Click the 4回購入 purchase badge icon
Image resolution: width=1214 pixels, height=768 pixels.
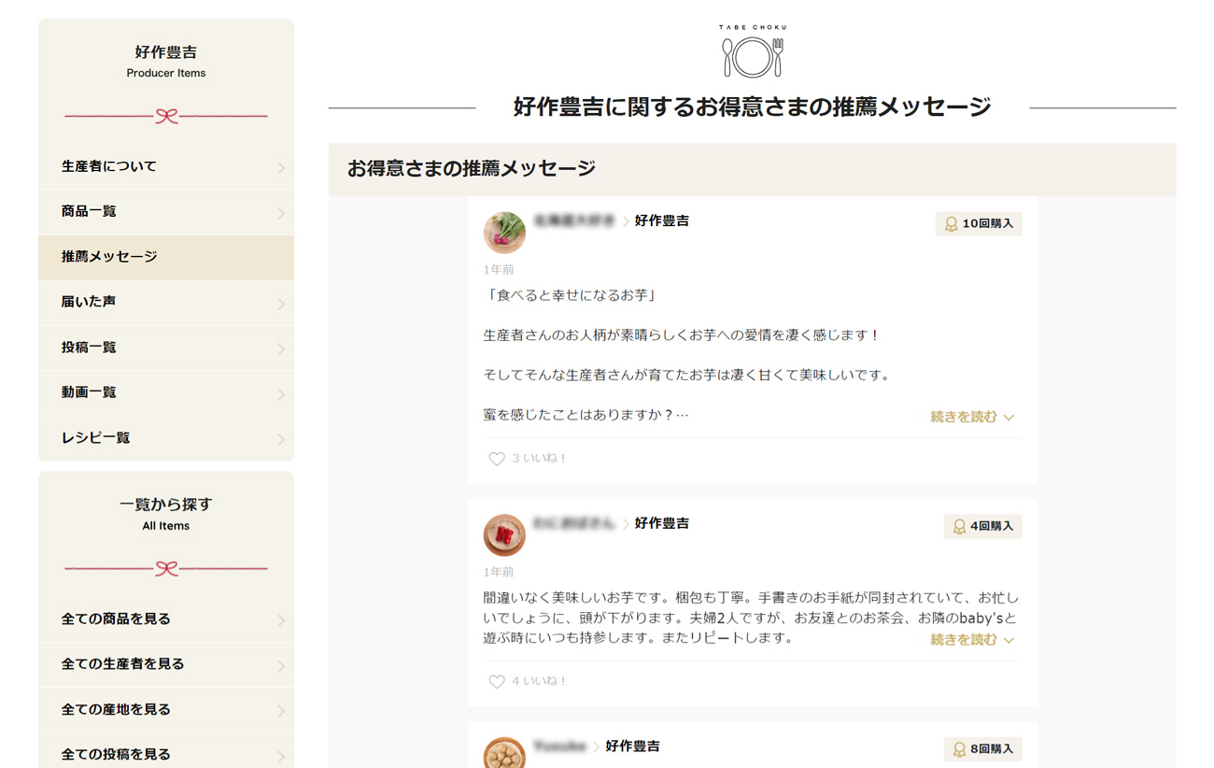click(960, 526)
